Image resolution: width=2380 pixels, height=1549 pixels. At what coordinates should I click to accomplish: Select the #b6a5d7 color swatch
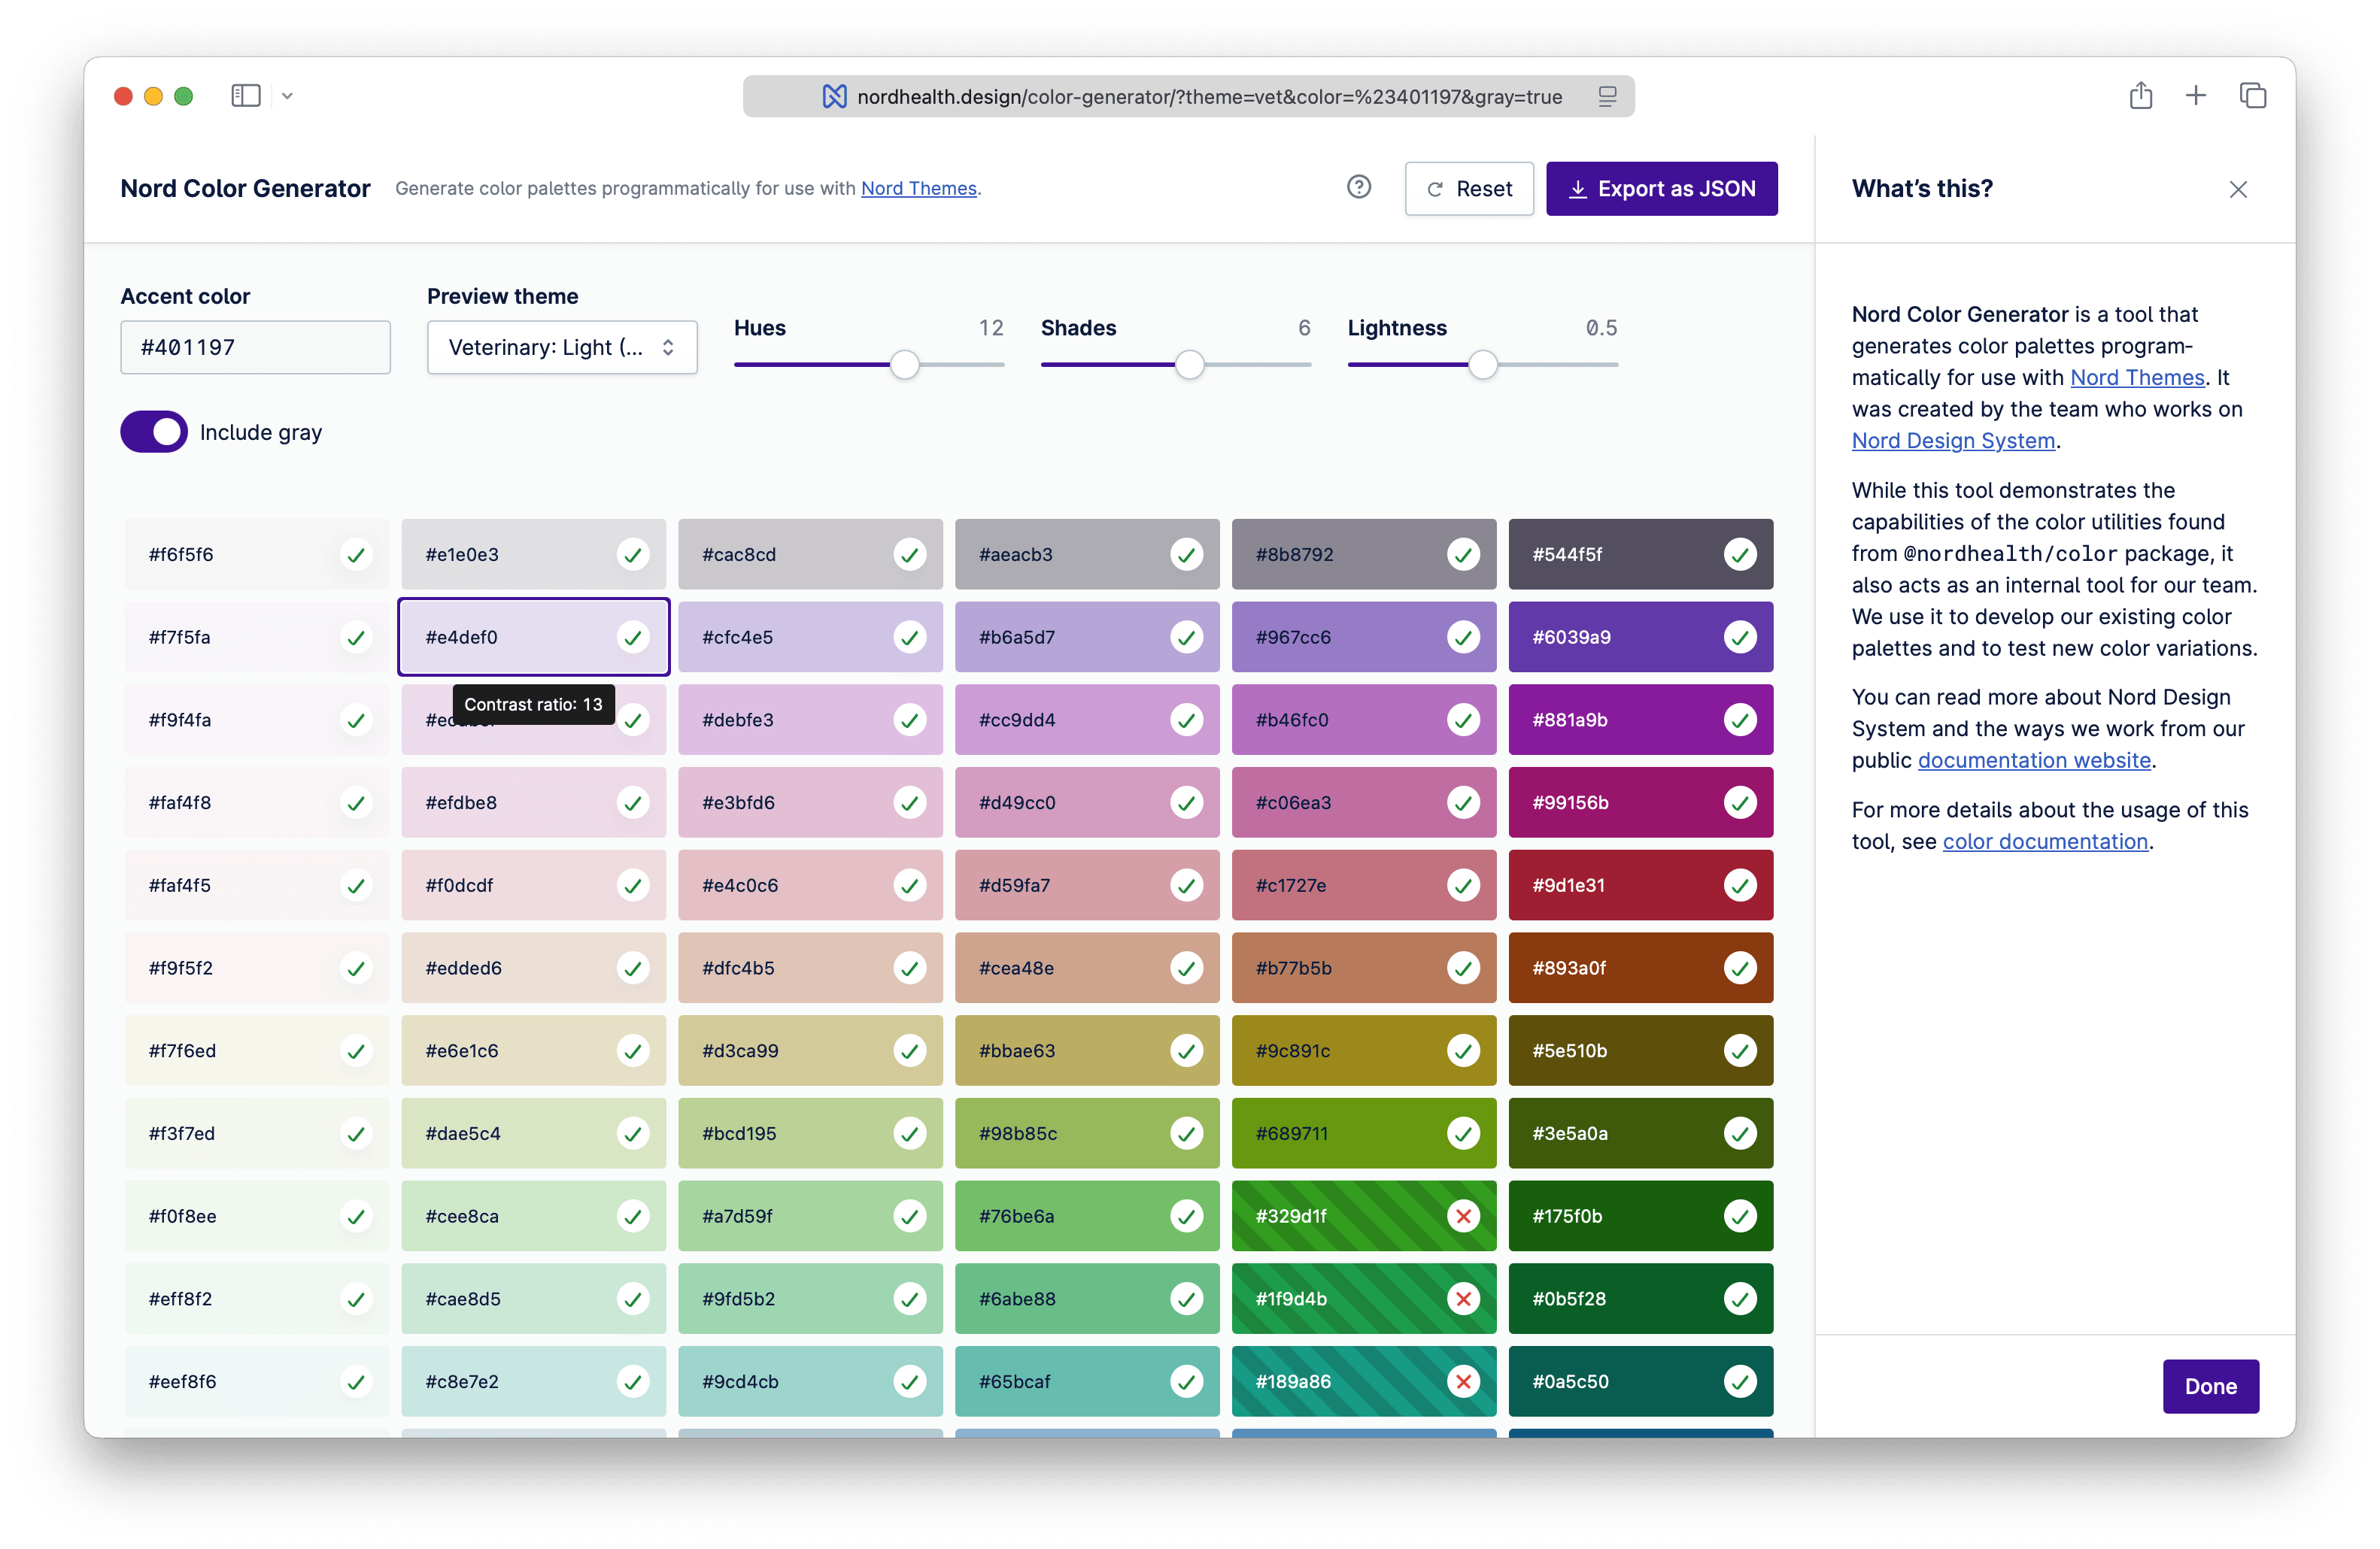pos(1087,638)
